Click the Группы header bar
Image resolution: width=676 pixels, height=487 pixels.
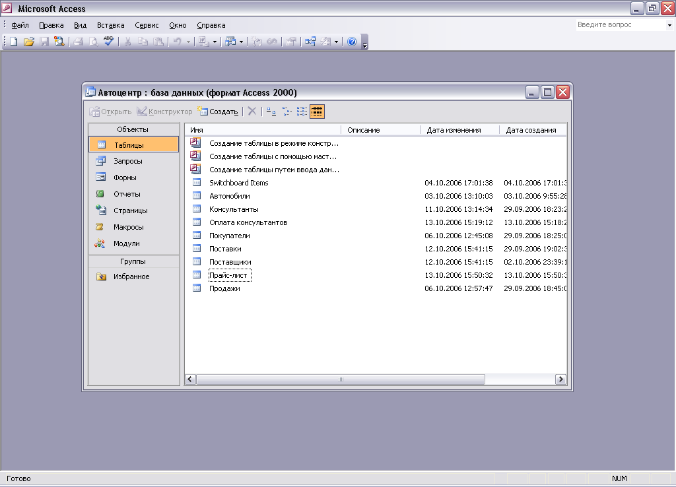click(x=133, y=261)
